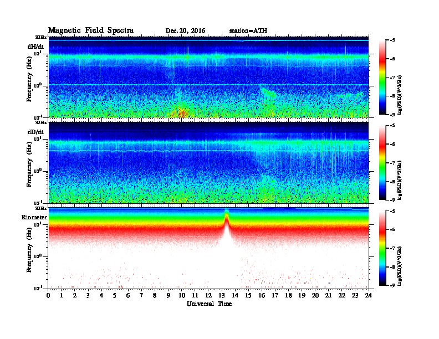Screen dimensions: 439x339
Task: Click the "Magnetic Field Spectra" title
Action: pos(91,30)
